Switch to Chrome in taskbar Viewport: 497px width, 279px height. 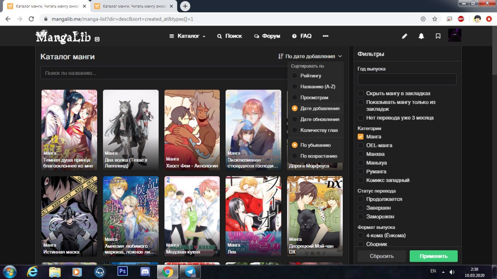(x=168, y=271)
